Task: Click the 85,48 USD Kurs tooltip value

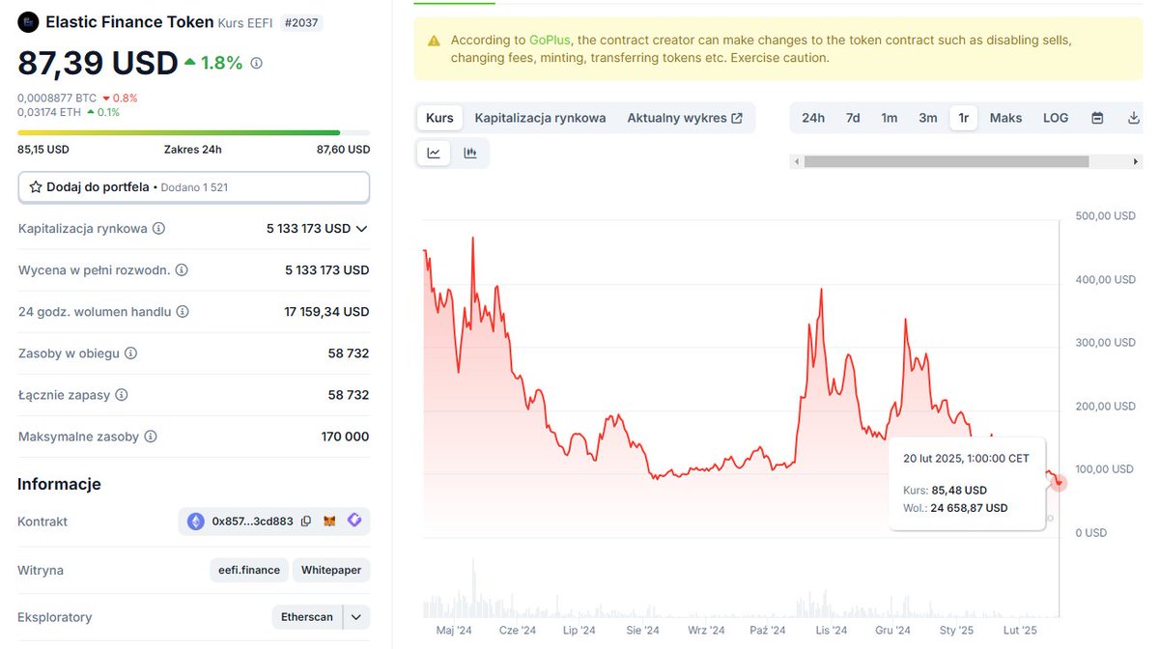Action: coord(959,490)
